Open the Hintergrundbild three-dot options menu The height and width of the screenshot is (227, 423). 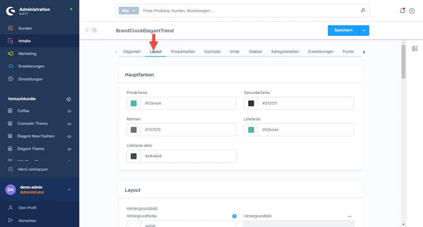pyautogui.click(x=349, y=216)
